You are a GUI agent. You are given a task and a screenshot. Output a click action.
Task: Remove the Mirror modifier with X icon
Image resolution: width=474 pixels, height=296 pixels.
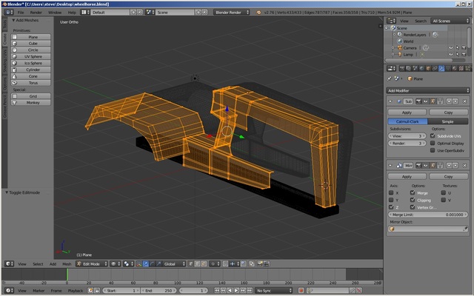tap(464, 165)
